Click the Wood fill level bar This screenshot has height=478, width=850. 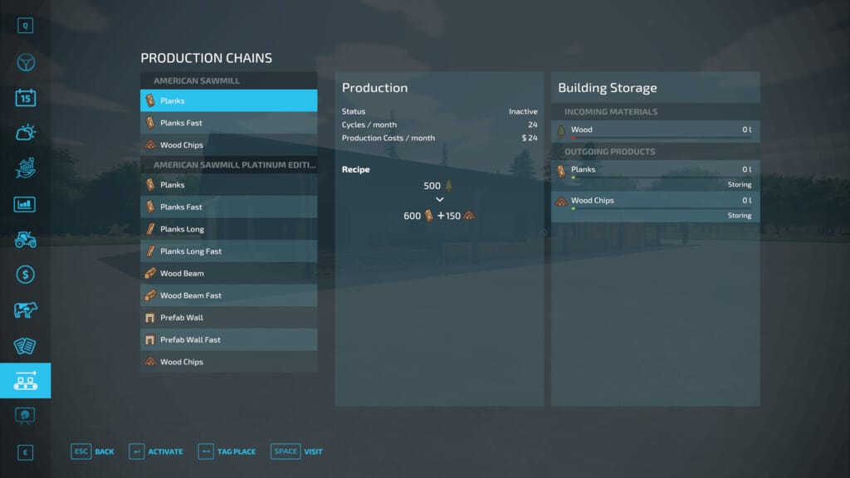tap(655, 139)
